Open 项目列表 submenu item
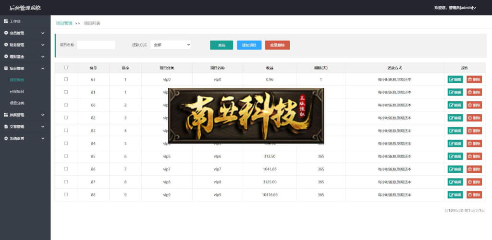 click(x=17, y=80)
